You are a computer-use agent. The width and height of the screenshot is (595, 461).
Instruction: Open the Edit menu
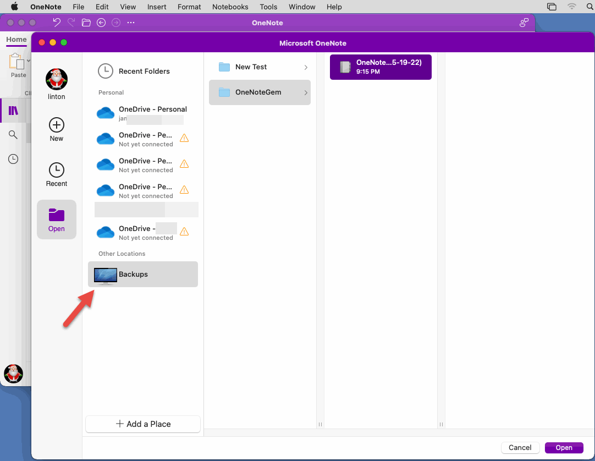(102, 7)
